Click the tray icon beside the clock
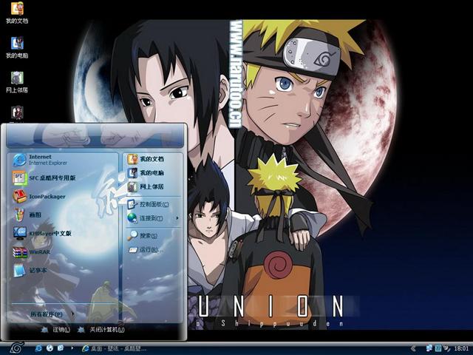473x355 pixels. pyautogui.click(x=446, y=348)
